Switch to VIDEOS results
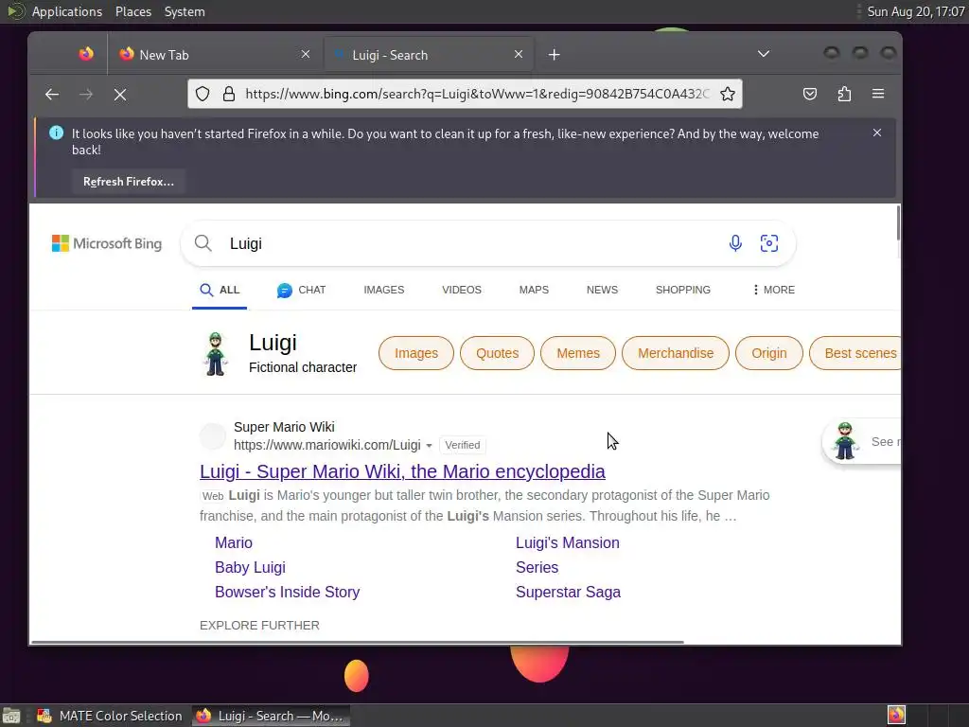 pyautogui.click(x=462, y=290)
